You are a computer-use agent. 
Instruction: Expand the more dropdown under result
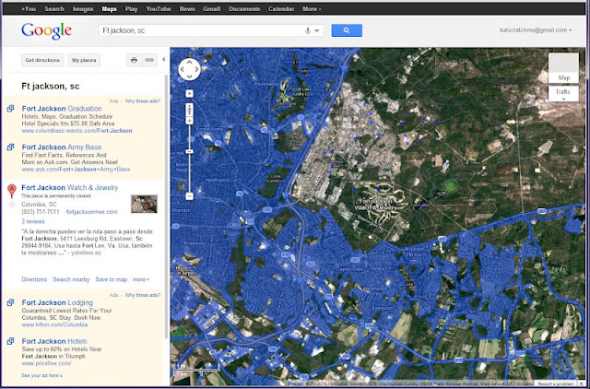tap(141, 279)
